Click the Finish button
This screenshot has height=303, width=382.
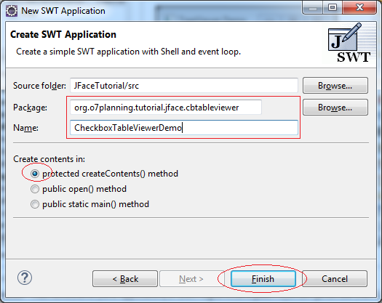pyautogui.click(x=263, y=279)
